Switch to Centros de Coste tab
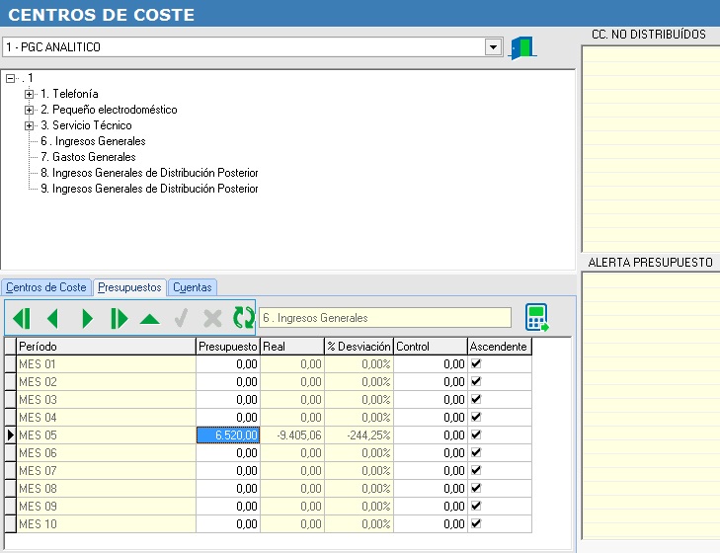720x553 pixels. click(45, 287)
